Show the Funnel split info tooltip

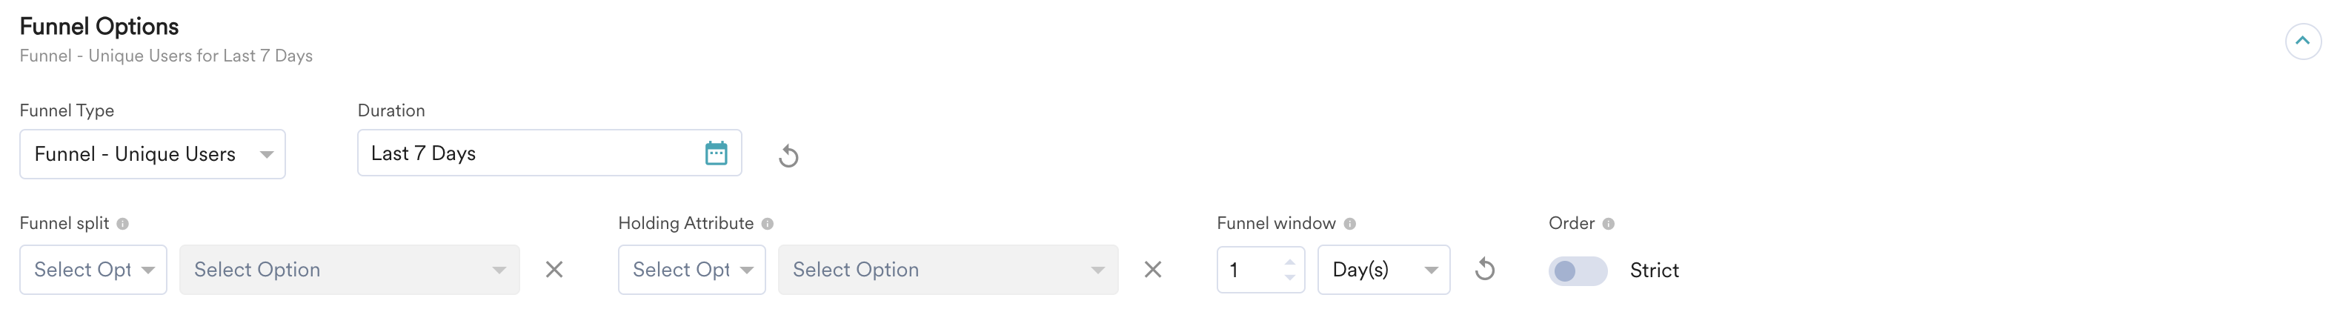point(123,224)
